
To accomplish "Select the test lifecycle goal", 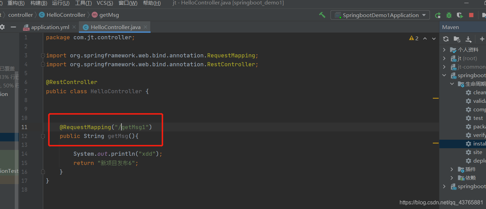I will coord(474,118).
